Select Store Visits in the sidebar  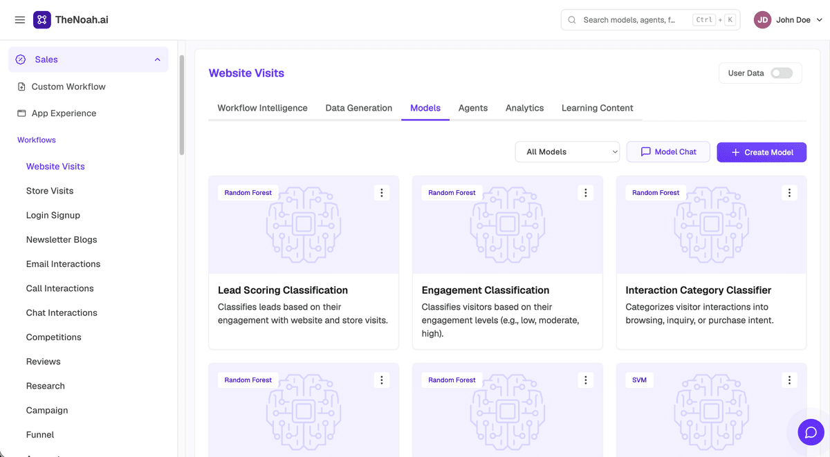coord(50,191)
